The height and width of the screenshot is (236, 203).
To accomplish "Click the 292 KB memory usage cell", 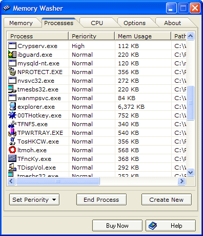I will coord(129,168).
